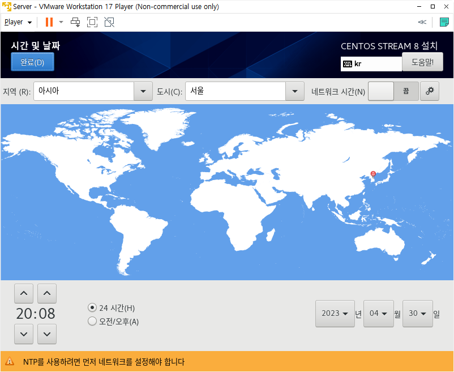The width and height of the screenshot is (454, 372).
Task: Expand the power options arrow next to pause
Action: (61, 22)
